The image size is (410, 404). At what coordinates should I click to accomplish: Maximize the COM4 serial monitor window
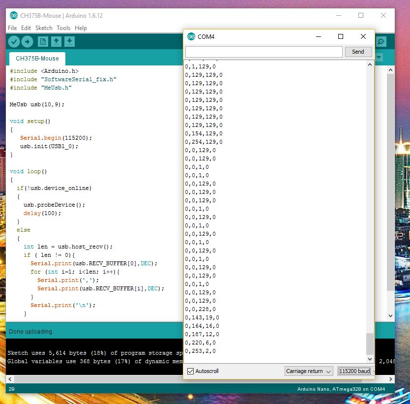point(341,36)
